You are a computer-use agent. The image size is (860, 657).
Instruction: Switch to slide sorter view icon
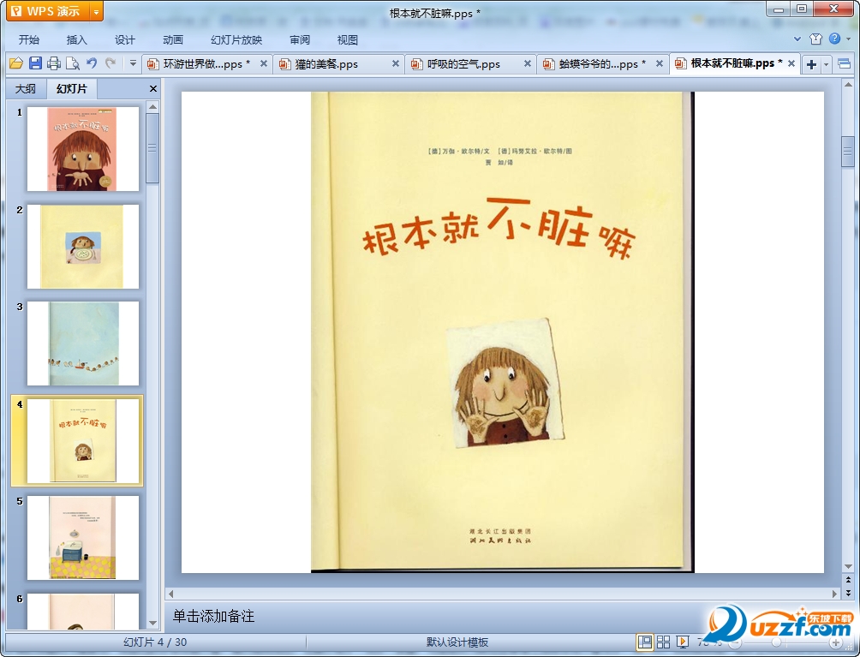pos(663,642)
